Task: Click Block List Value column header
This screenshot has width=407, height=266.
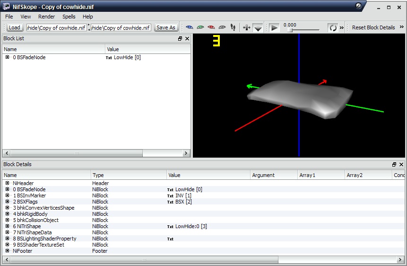Action: (x=147, y=49)
